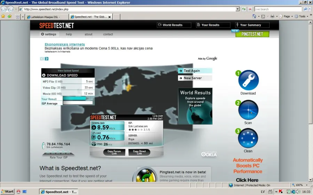The width and height of the screenshot is (313, 195).
Task: Rate your ISP with the five stars
Action: click(x=58, y=152)
